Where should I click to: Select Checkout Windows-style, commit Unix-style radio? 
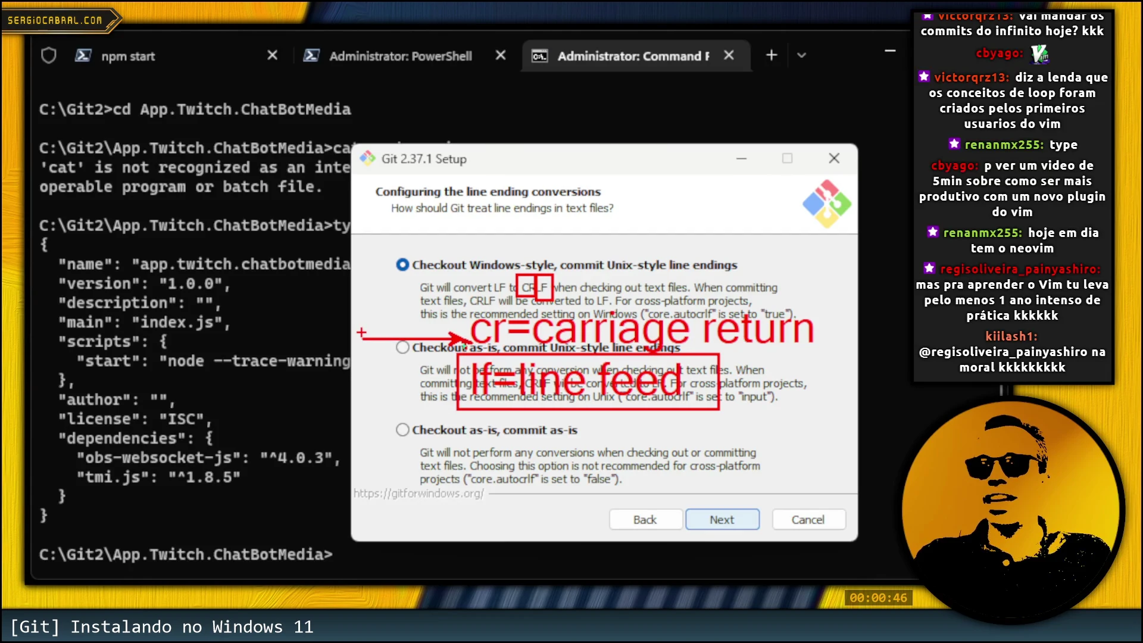tap(402, 265)
